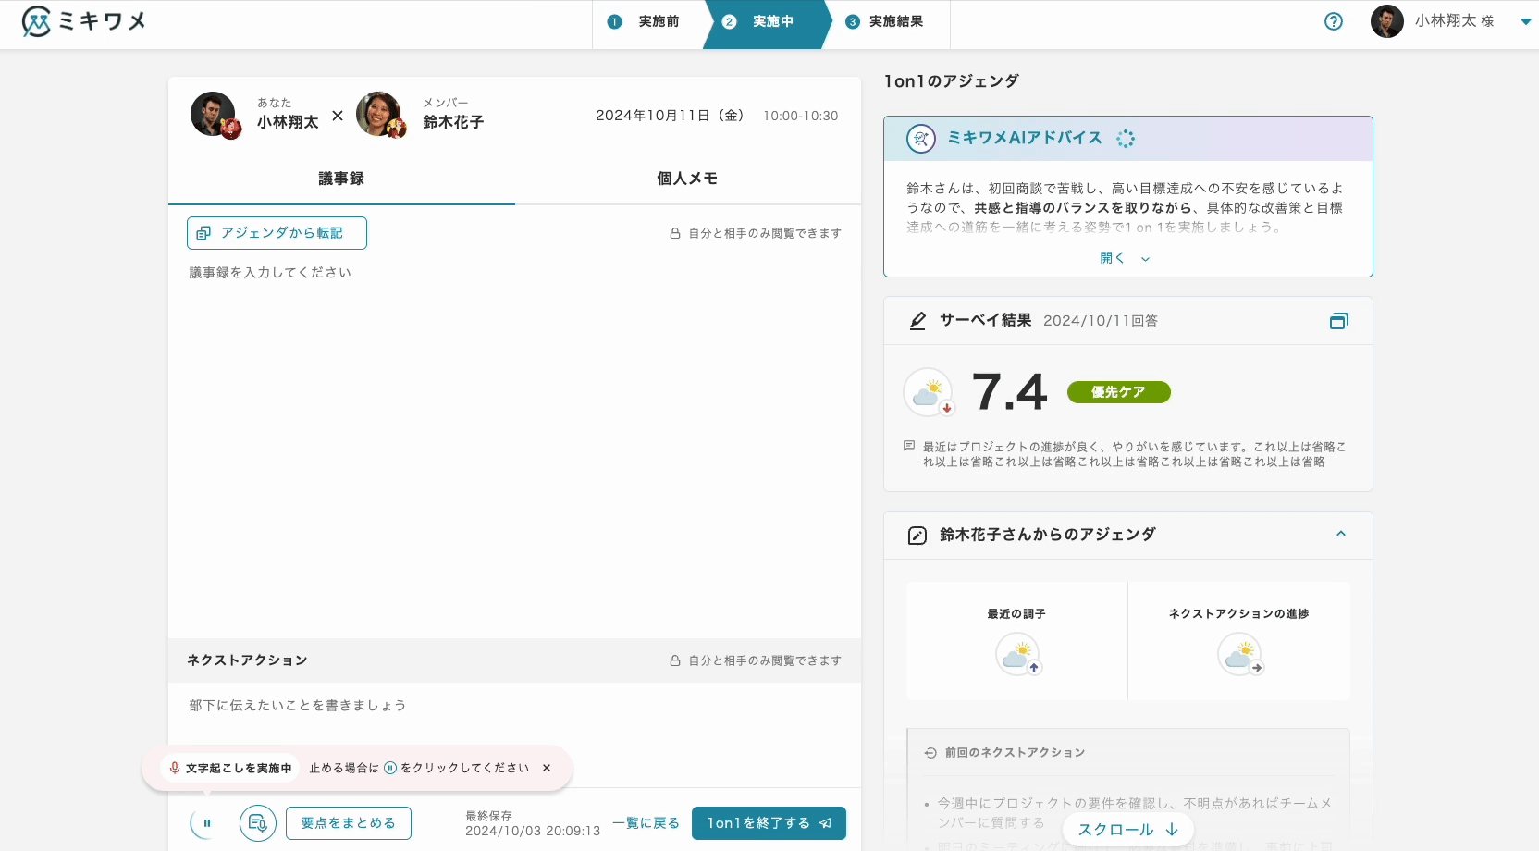The height and width of the screenshot is (851, 1539).
Task: Click the ミキワメAIアドバイス icon
Action: 920,139
